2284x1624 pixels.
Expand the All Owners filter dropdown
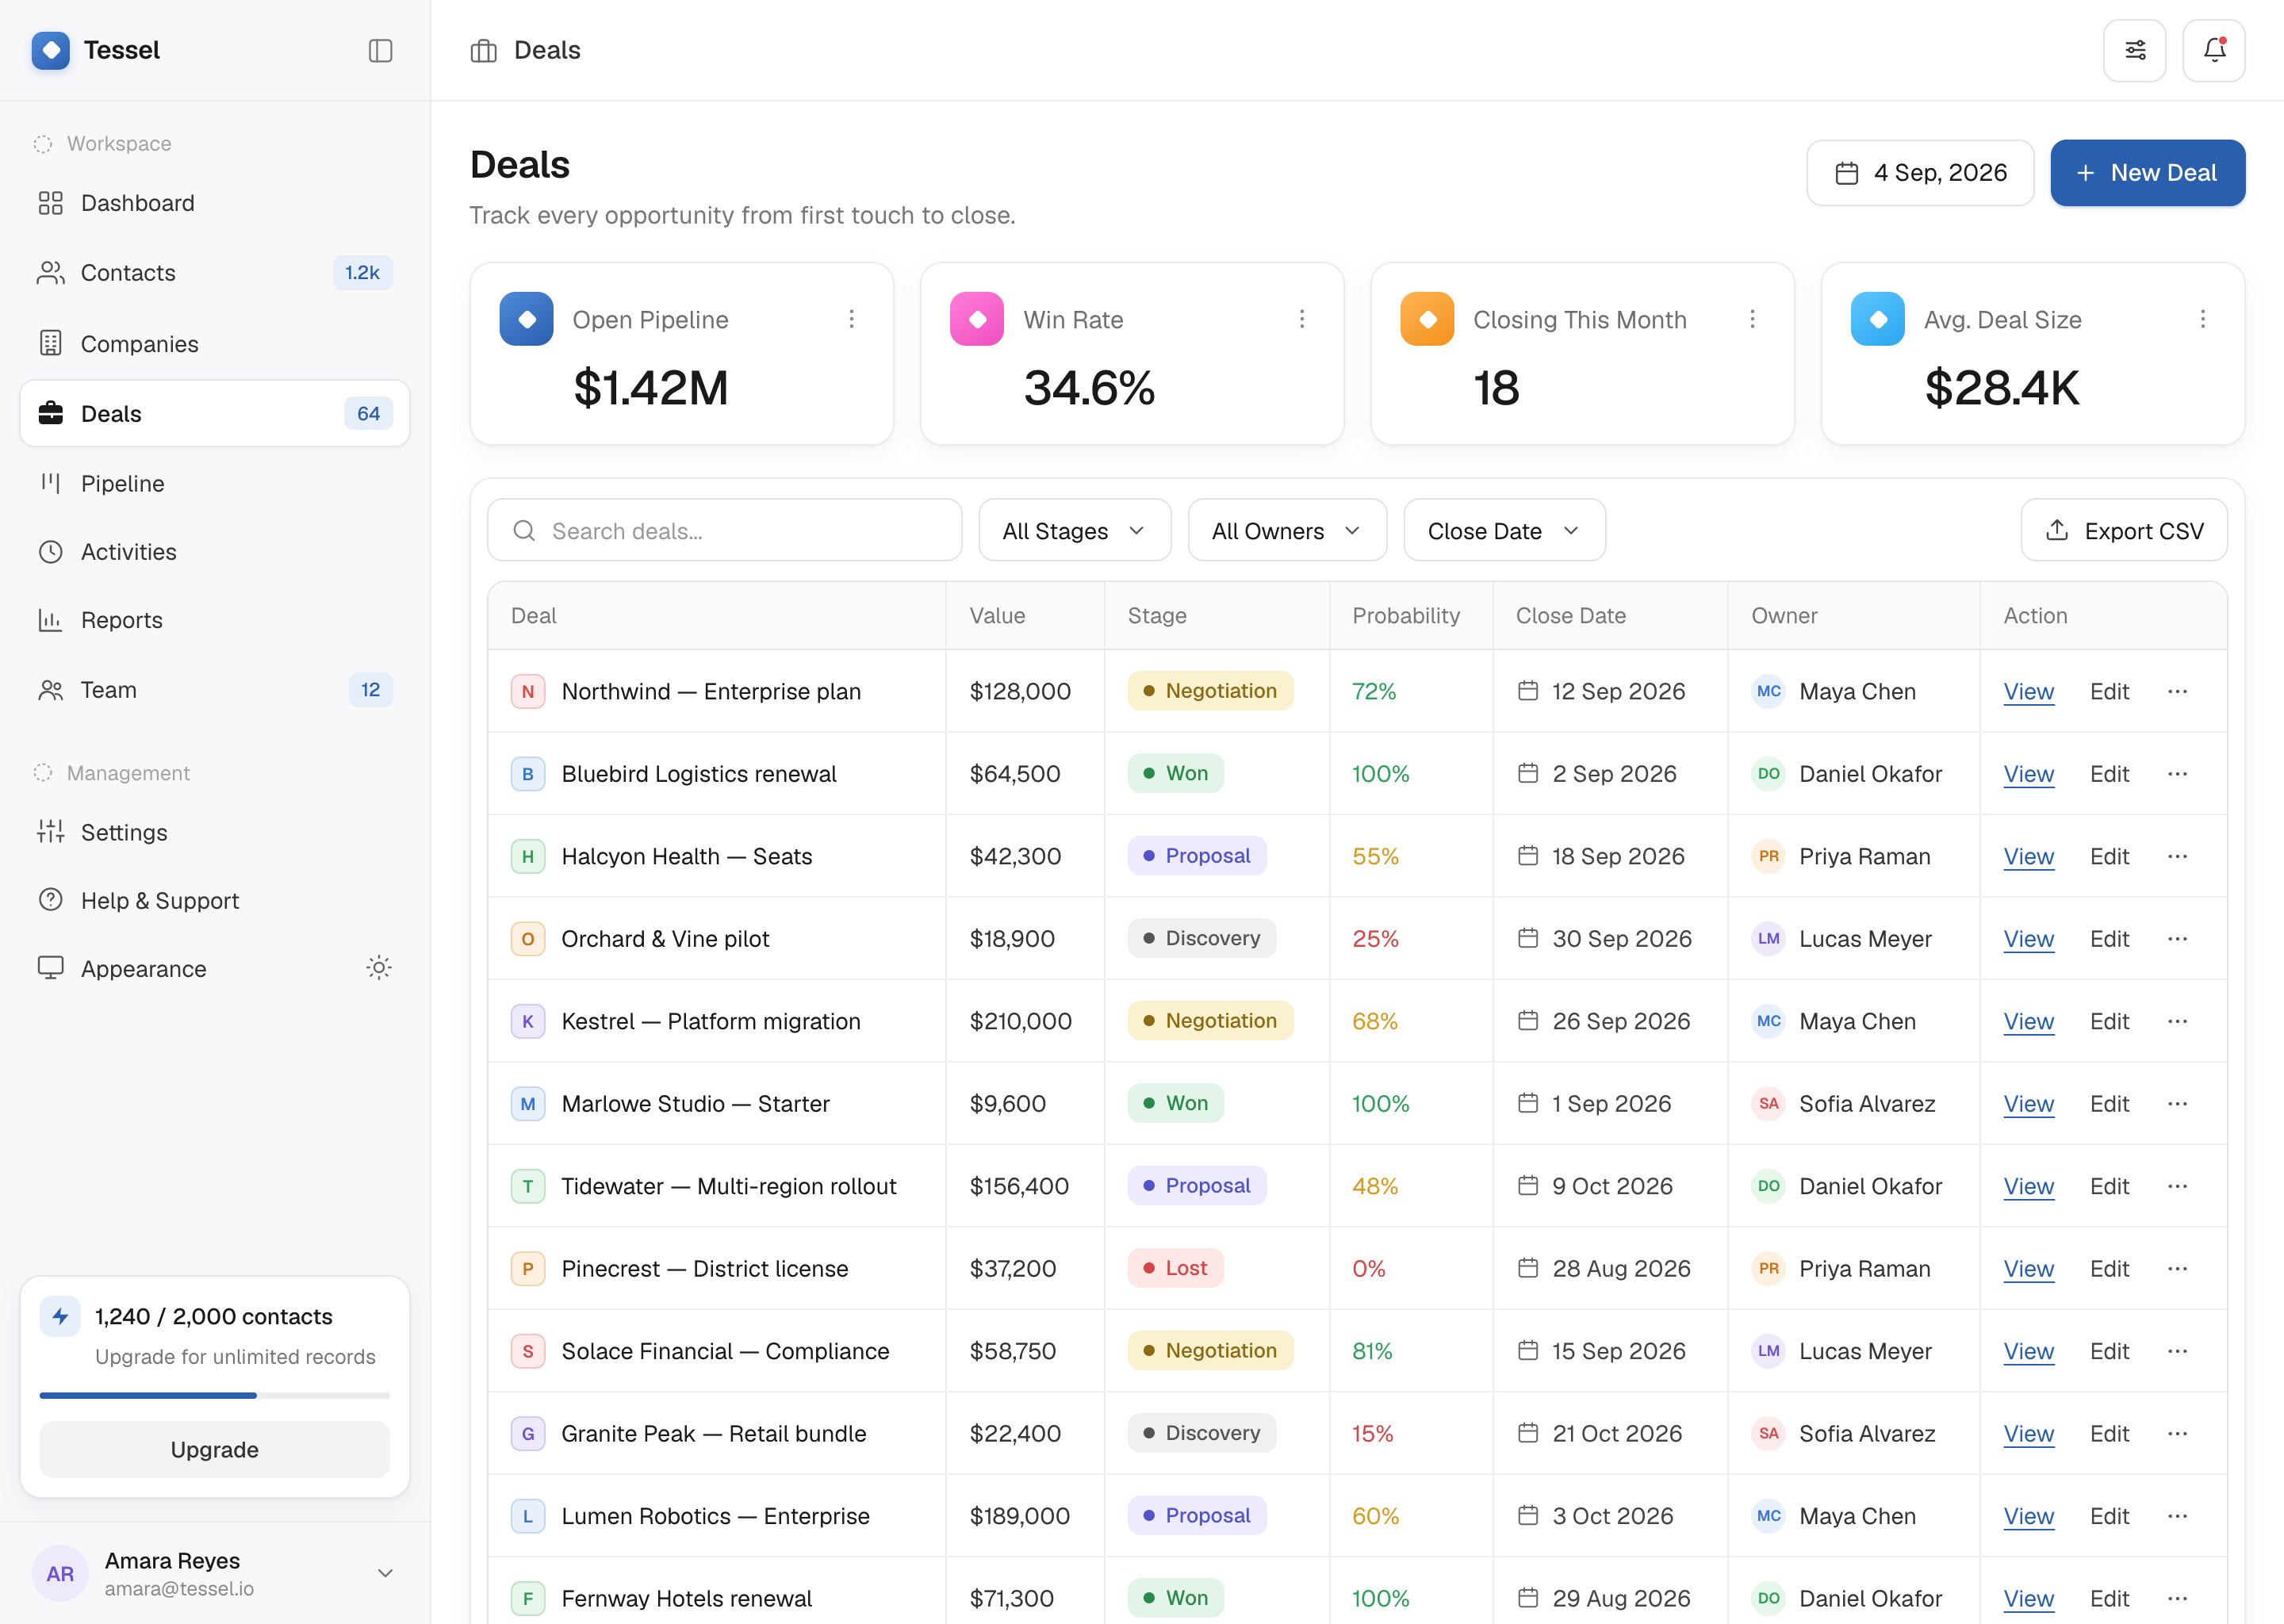point(1287,531)
